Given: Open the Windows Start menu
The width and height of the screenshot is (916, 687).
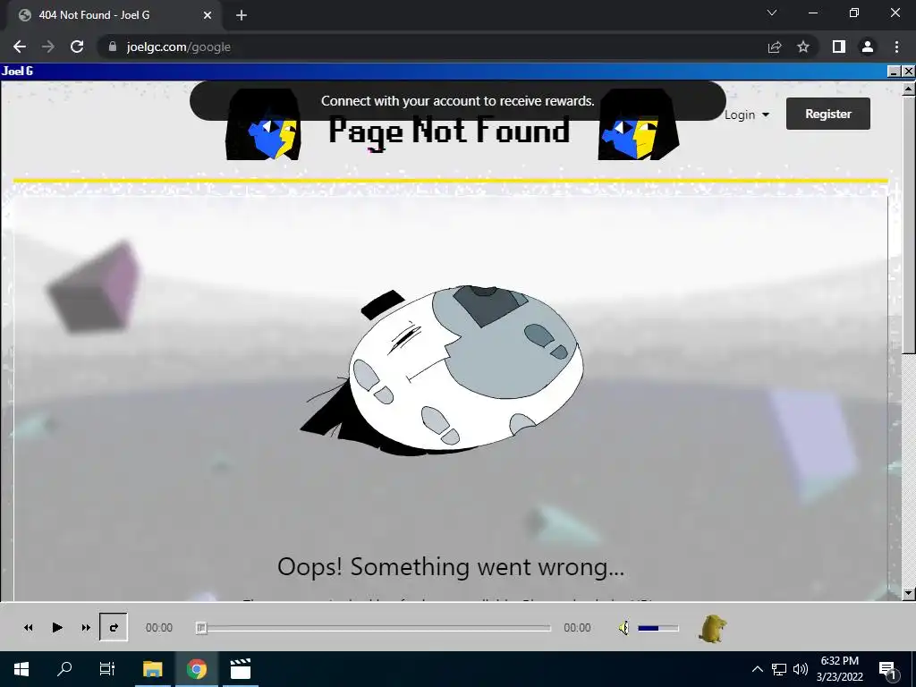Looking at the screenshot, I should pos(21,669).
